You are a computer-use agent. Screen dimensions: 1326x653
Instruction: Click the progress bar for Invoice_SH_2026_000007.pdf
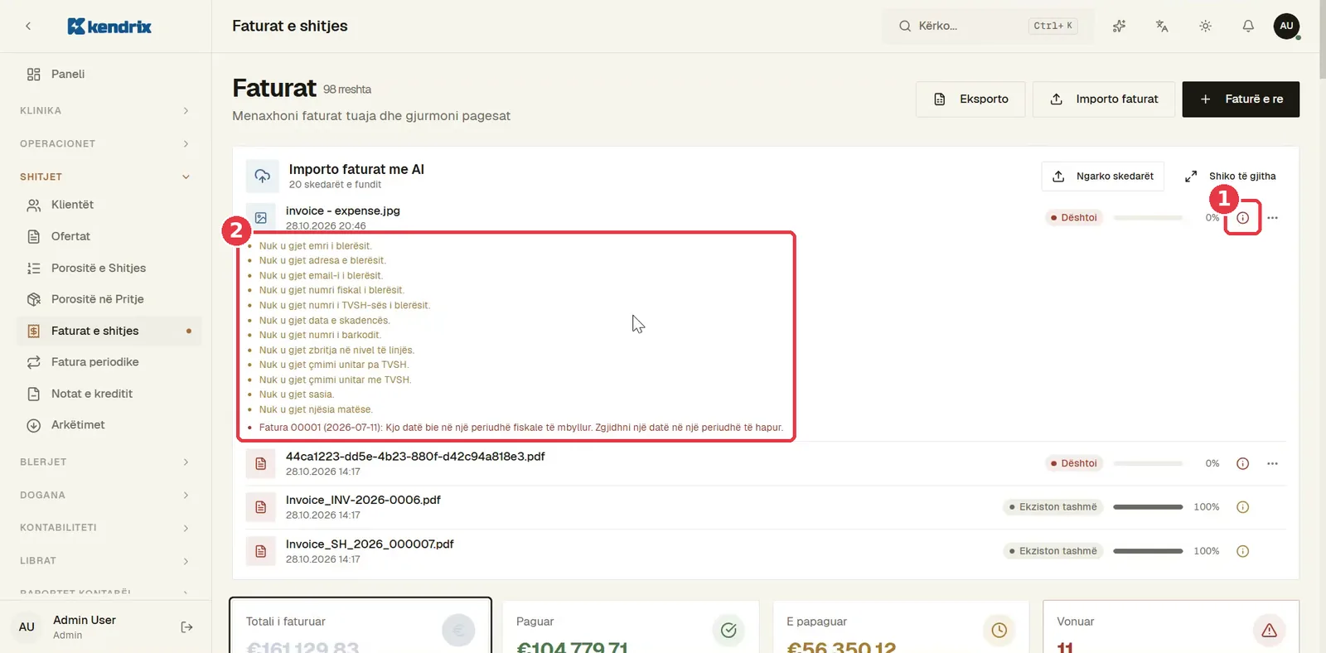1148,551
